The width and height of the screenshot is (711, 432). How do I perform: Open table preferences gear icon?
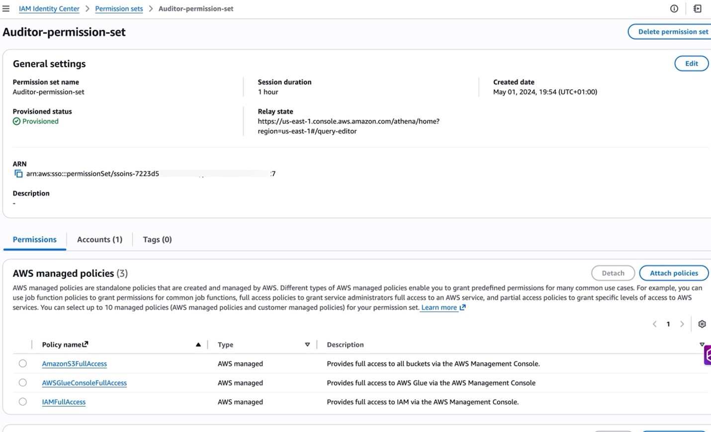[702, 324]
